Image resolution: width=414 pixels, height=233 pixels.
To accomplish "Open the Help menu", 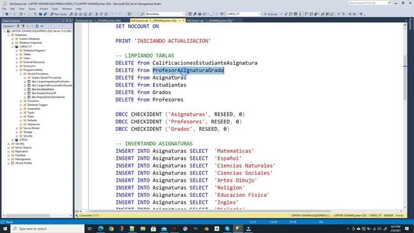I will 78,8.
